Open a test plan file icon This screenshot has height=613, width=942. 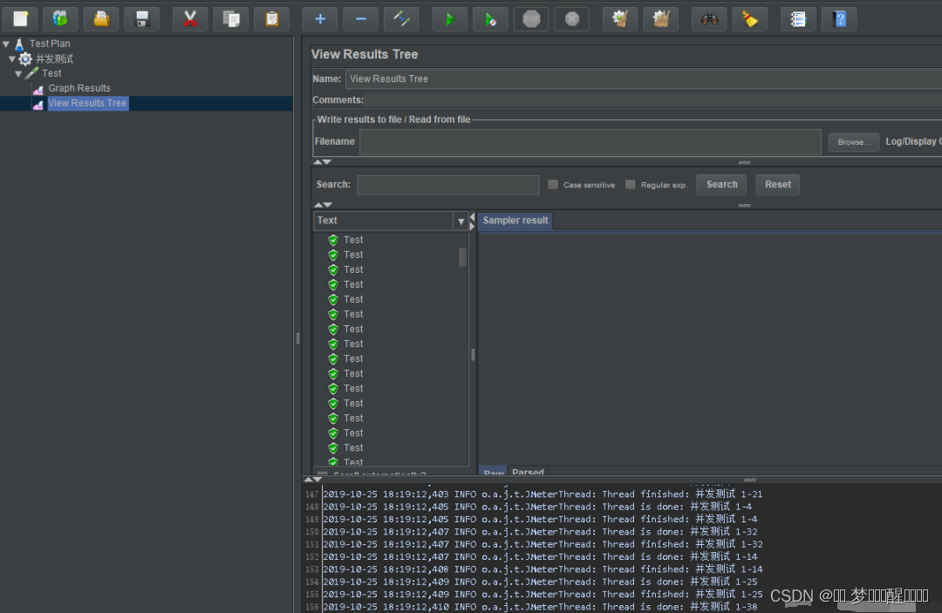[x=101, y=19]
